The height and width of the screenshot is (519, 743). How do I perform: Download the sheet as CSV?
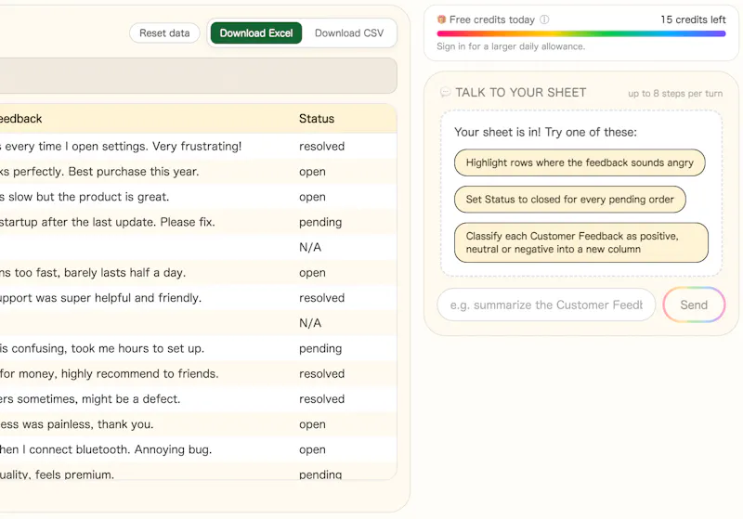[x=349, y=33]
